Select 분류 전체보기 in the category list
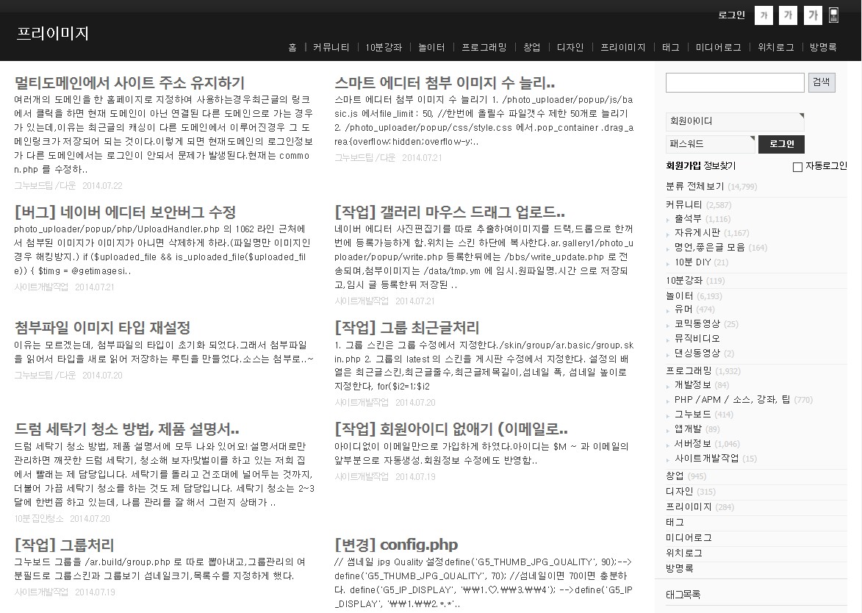 (694, 187)
